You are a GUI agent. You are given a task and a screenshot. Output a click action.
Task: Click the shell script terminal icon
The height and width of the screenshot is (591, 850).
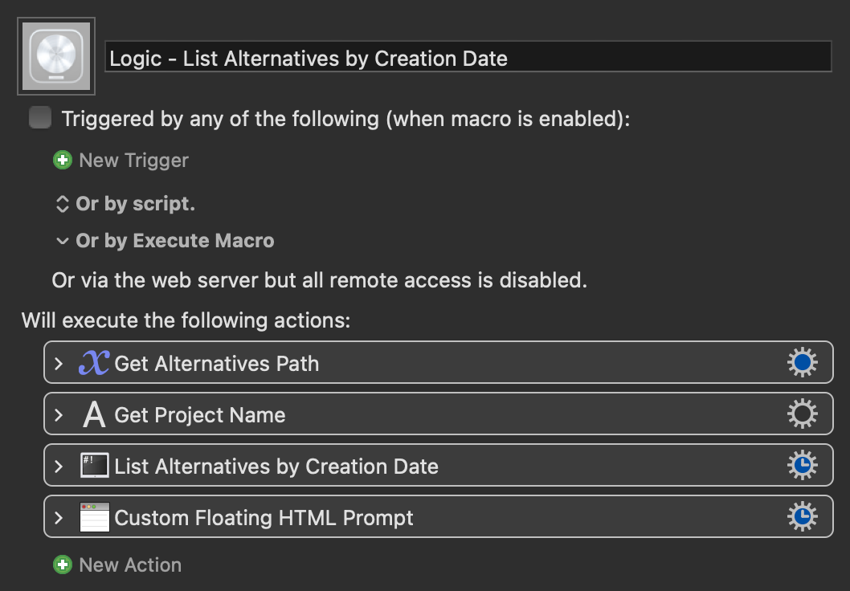[x=94, y=466]
